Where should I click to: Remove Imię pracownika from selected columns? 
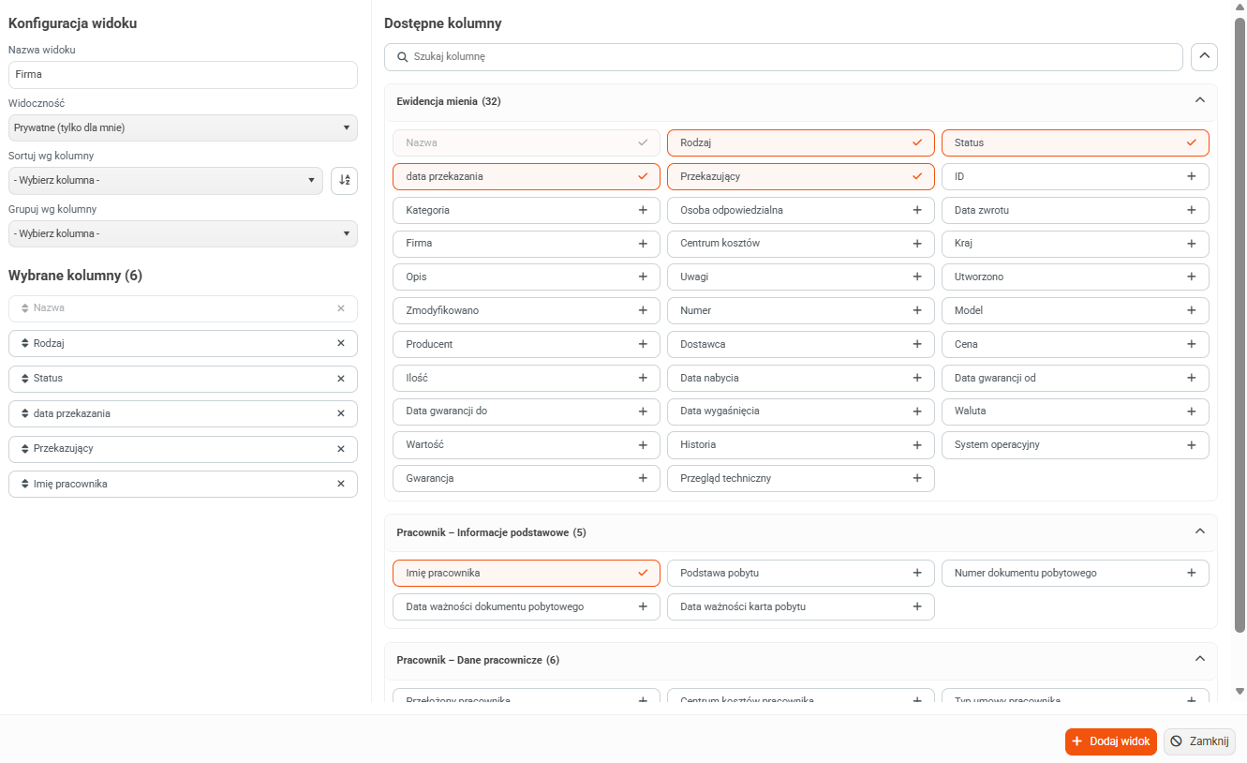tap(341, 484)
